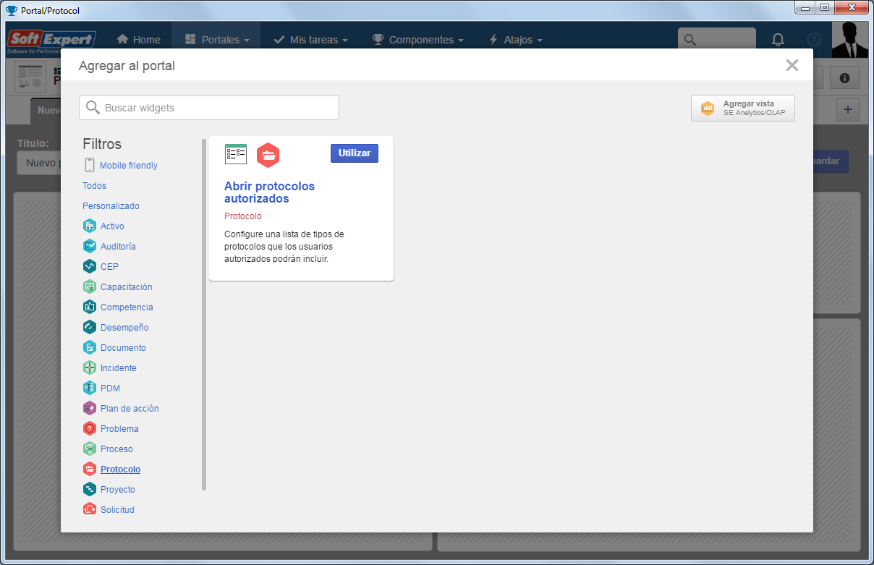The width and height of the screenshot is (874, 565).
Task: Click the filter list scrollbar
Action: click(204, 315)
